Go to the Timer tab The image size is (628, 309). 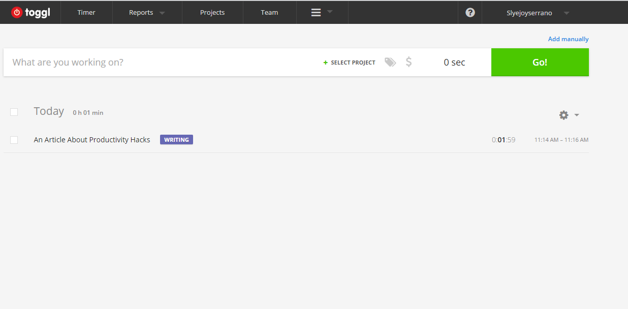click(86, 12)
